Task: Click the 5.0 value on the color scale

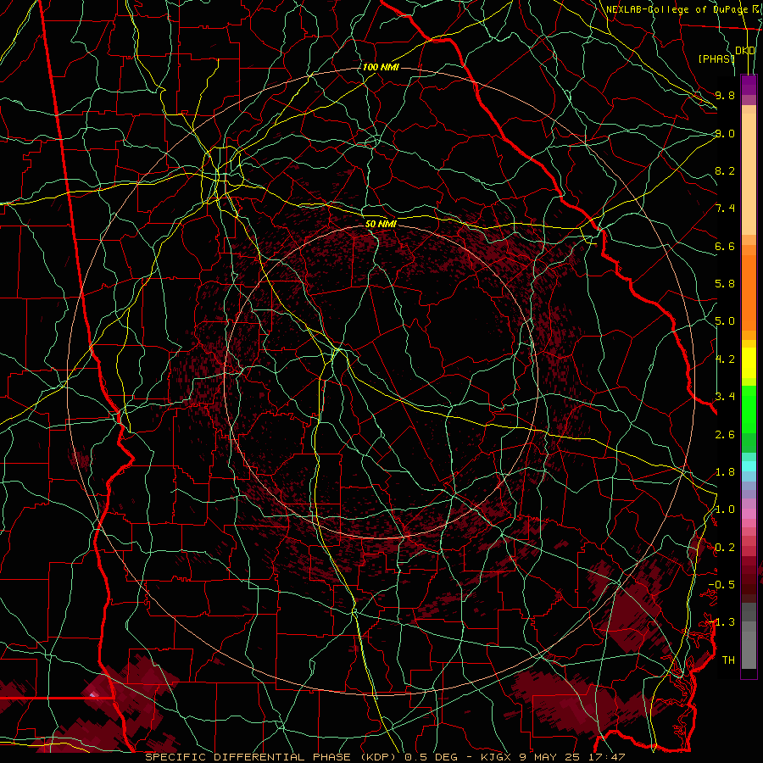Action: [725, 321]
